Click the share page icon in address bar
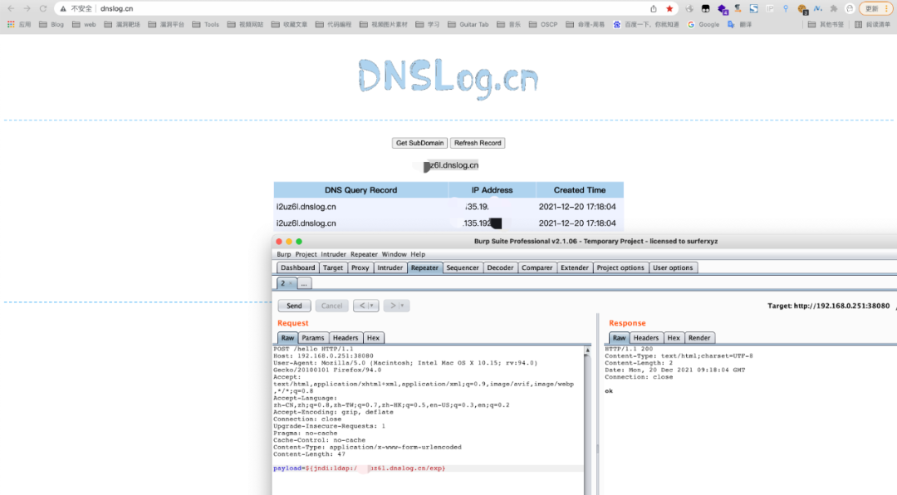This screenshot has width=897, height=495. (x=654, y=8)
